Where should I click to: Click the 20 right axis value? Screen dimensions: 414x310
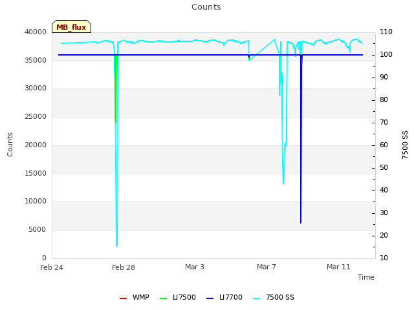[384, 235]
